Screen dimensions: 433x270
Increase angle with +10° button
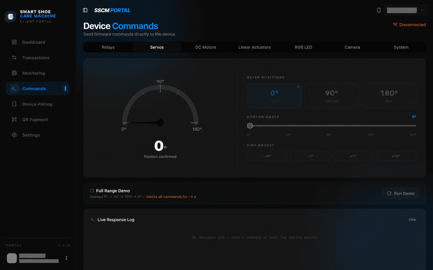tap(396, 156)
